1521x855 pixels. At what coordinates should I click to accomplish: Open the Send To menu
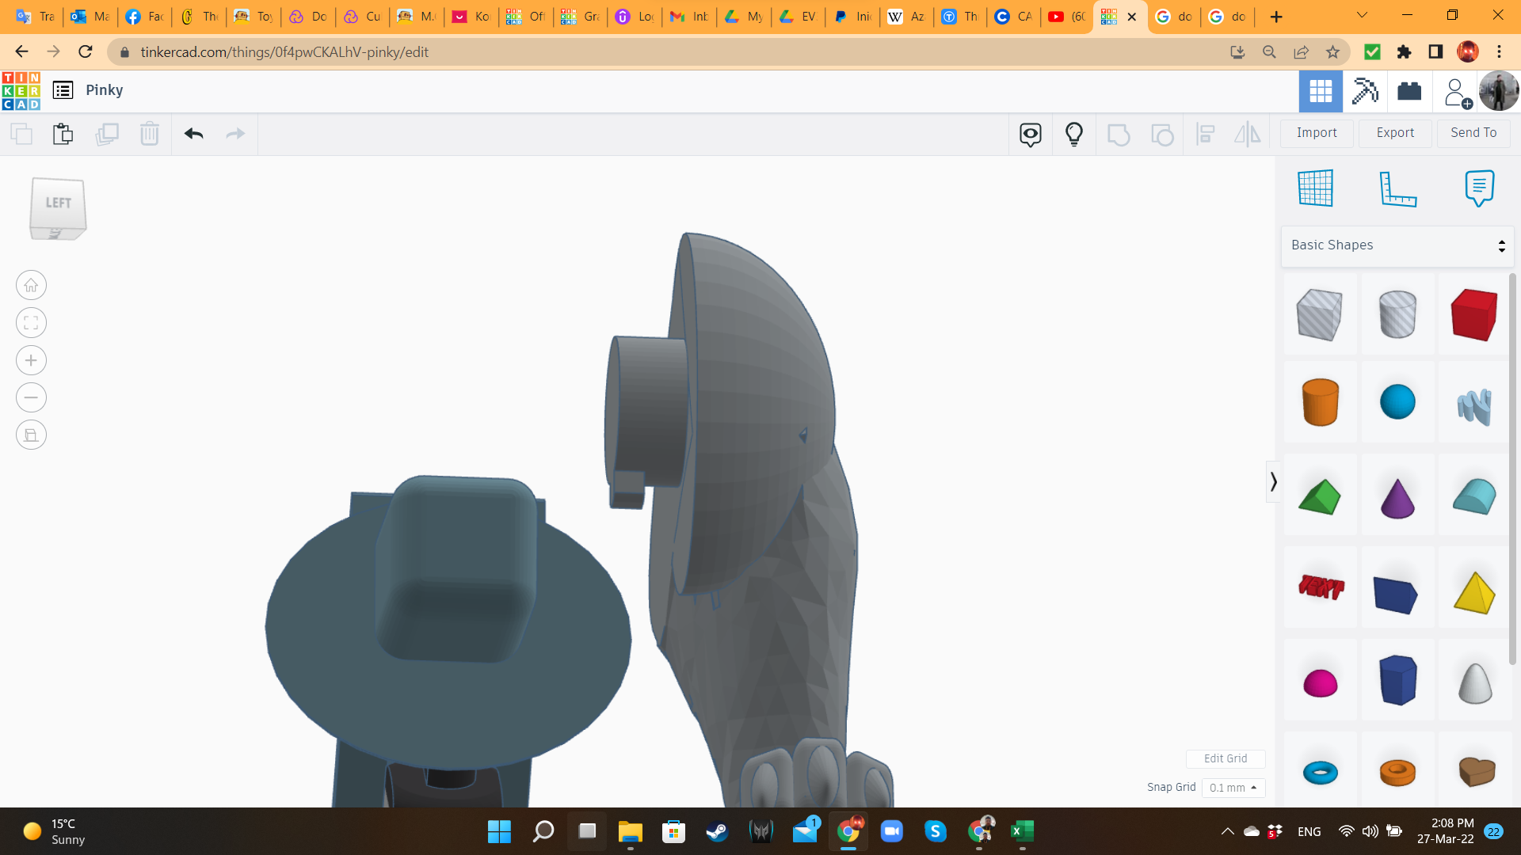pyautogui.click(x=1473, y=133)
